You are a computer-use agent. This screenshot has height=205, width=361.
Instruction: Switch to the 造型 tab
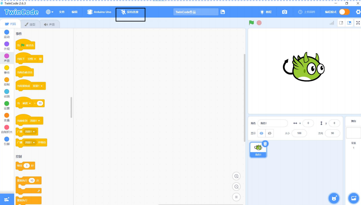[x=30, y=24]
